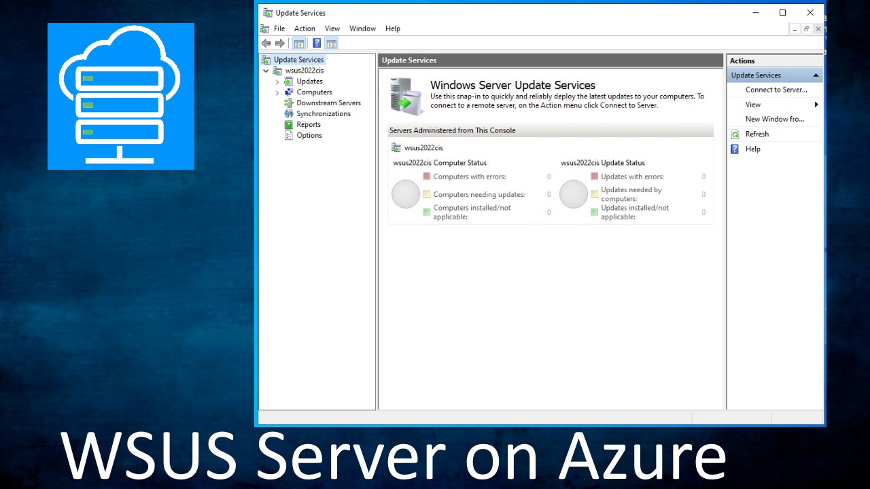
Task: Click New Window from Here action
Action: pos(775,119)
